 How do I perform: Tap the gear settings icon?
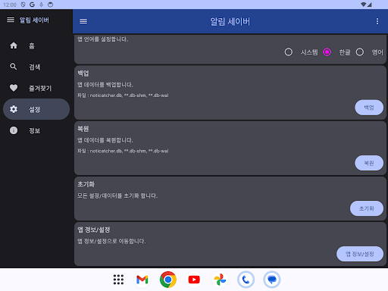click(x=14, y=109)
